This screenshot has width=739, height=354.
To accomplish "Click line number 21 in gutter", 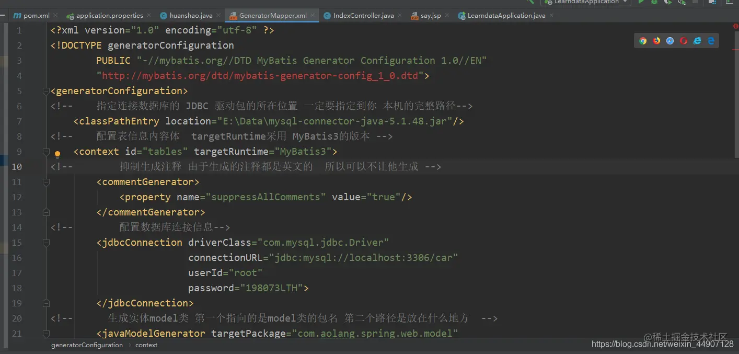I will pos(17,334).
